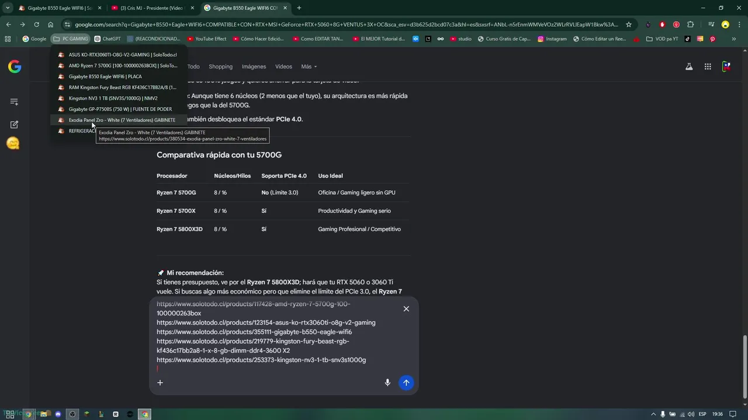
Task: Click the plus attachment icon in prompt box
Action: 160,383
